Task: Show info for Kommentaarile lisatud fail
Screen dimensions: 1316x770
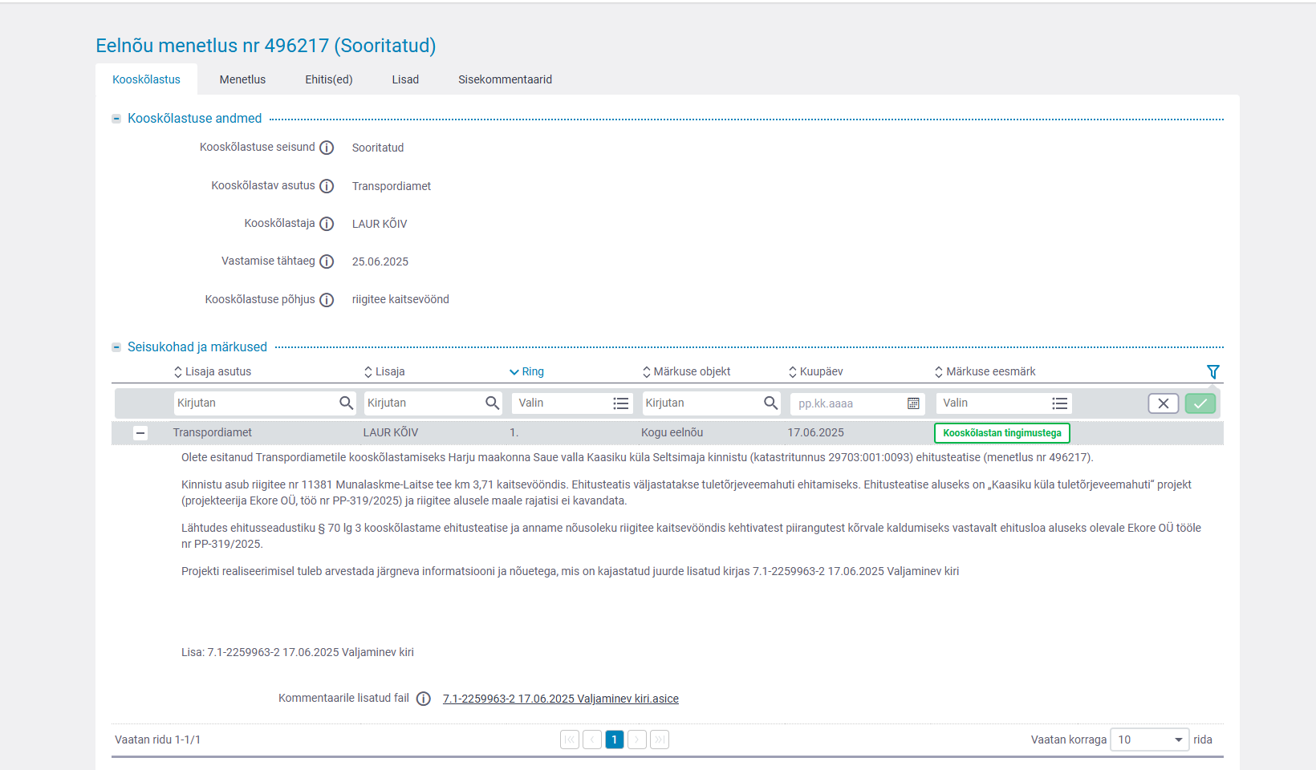Action: [x=424, y=699]
